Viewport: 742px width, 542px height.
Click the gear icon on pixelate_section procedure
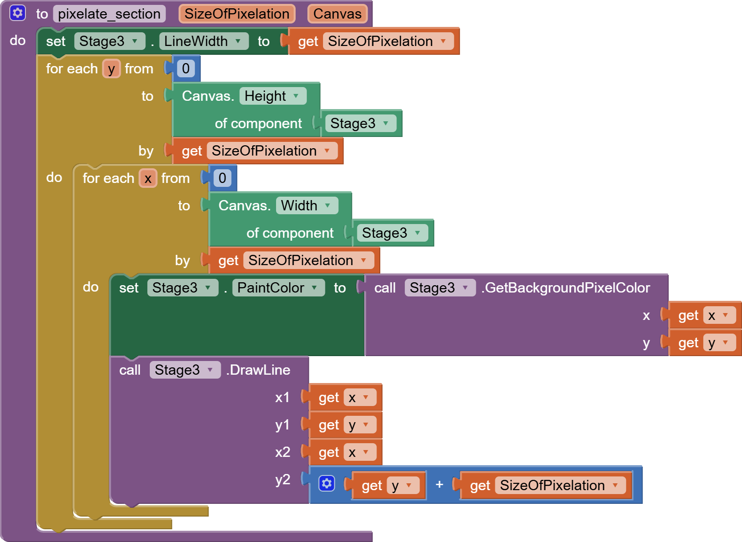tap(18, 13)
